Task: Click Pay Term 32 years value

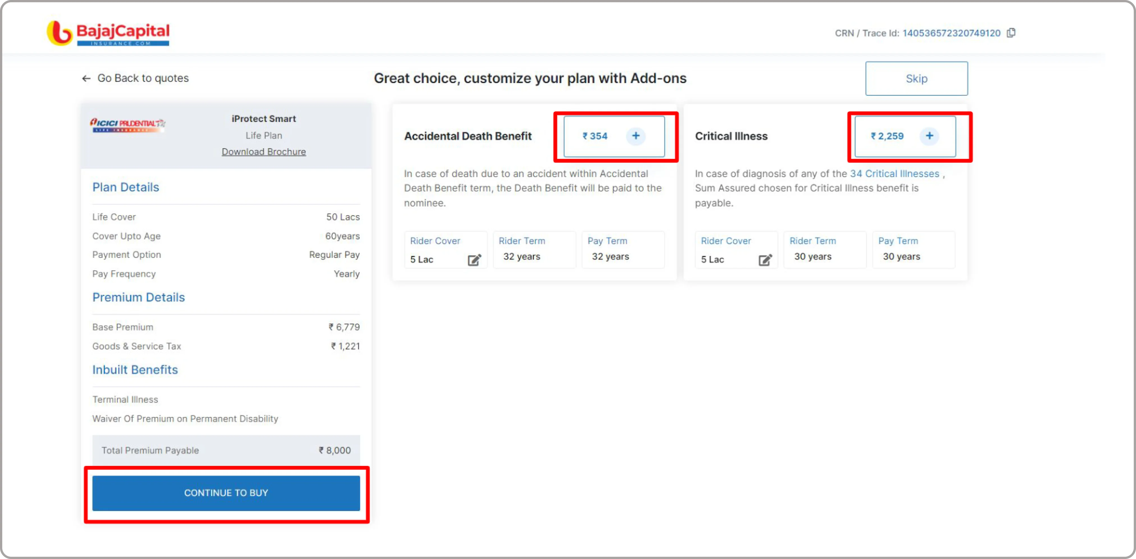Action: [x=610, y=256]
